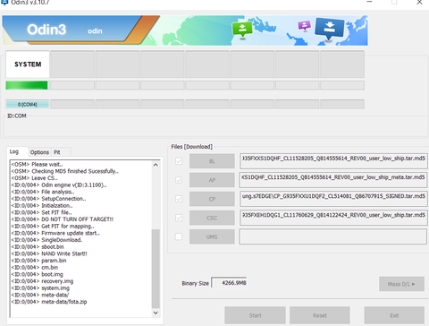Click the 'Set PIT file..' log line
This screenshot has width=429, height=326.
(x=41, y=212)
